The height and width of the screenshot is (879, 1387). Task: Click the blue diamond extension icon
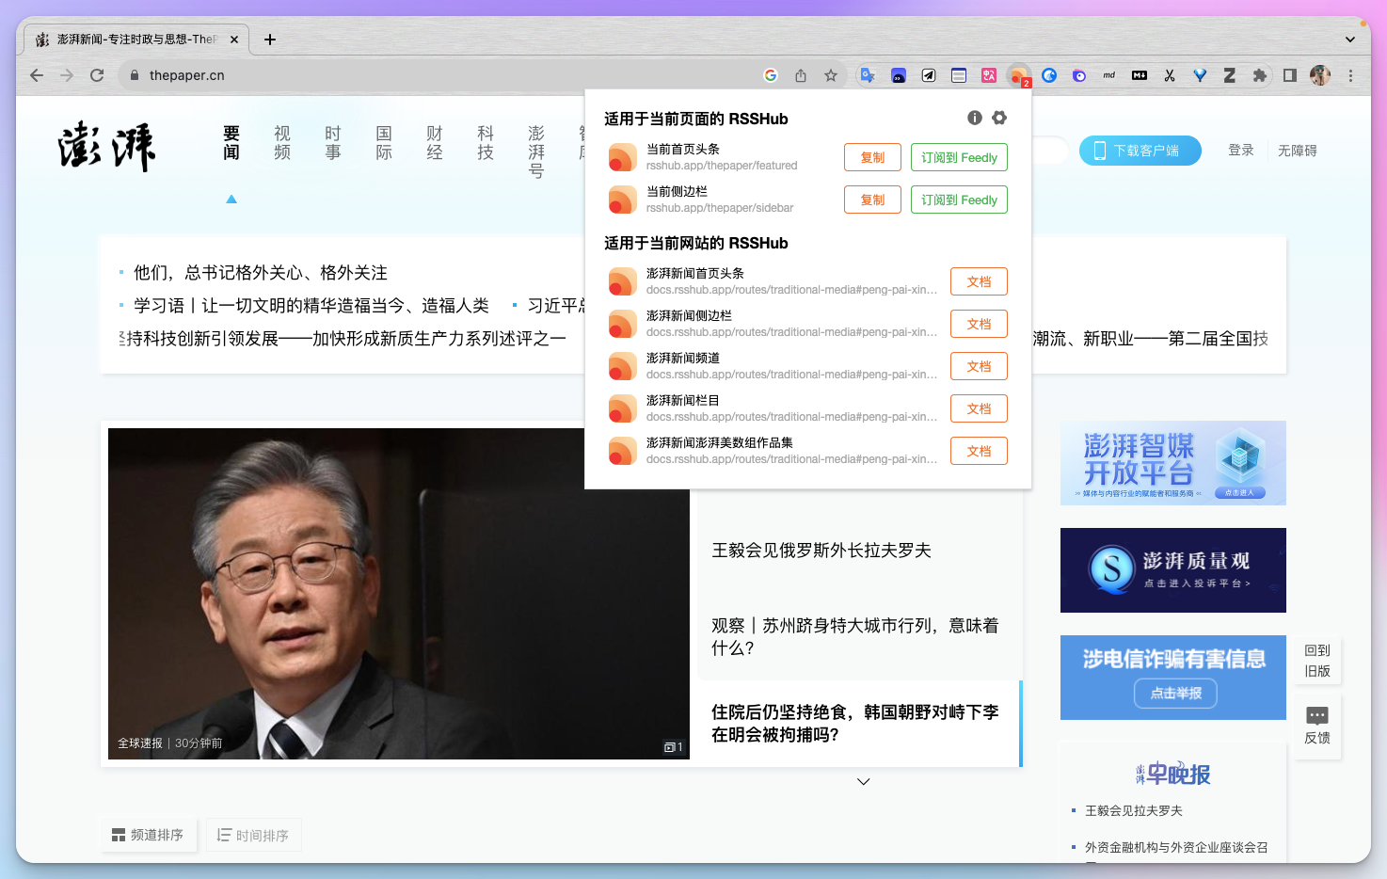click(x=1200, y=75)
